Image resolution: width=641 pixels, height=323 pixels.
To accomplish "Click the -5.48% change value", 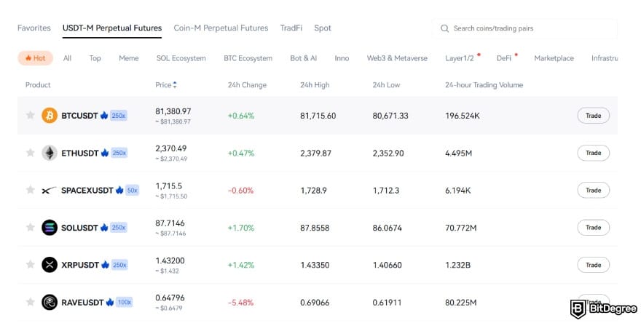I will (x=241, y=302).
